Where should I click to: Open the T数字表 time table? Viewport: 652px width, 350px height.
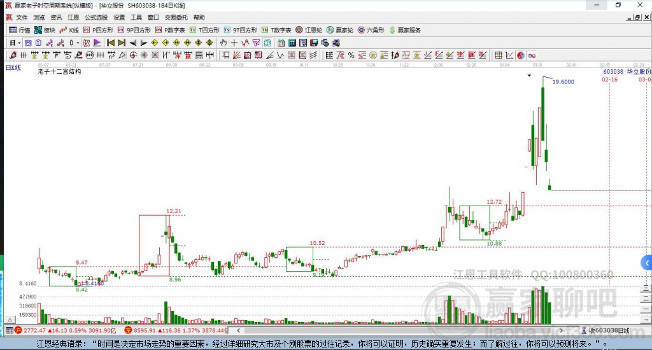coord(276,30)
